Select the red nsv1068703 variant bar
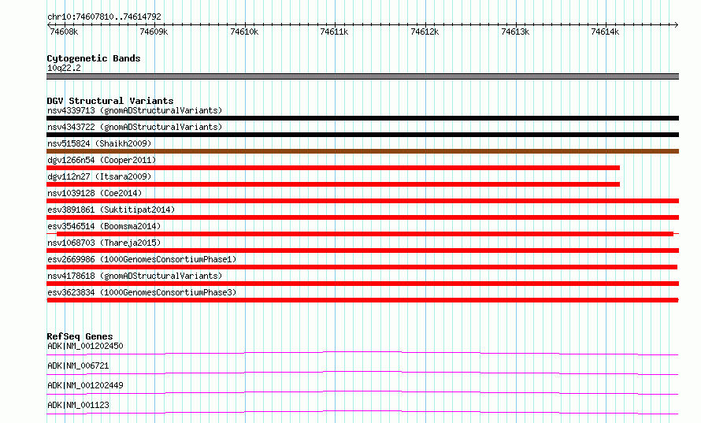Image resolution: width=701 pixels, height=423 pixels. coord(362,250)
